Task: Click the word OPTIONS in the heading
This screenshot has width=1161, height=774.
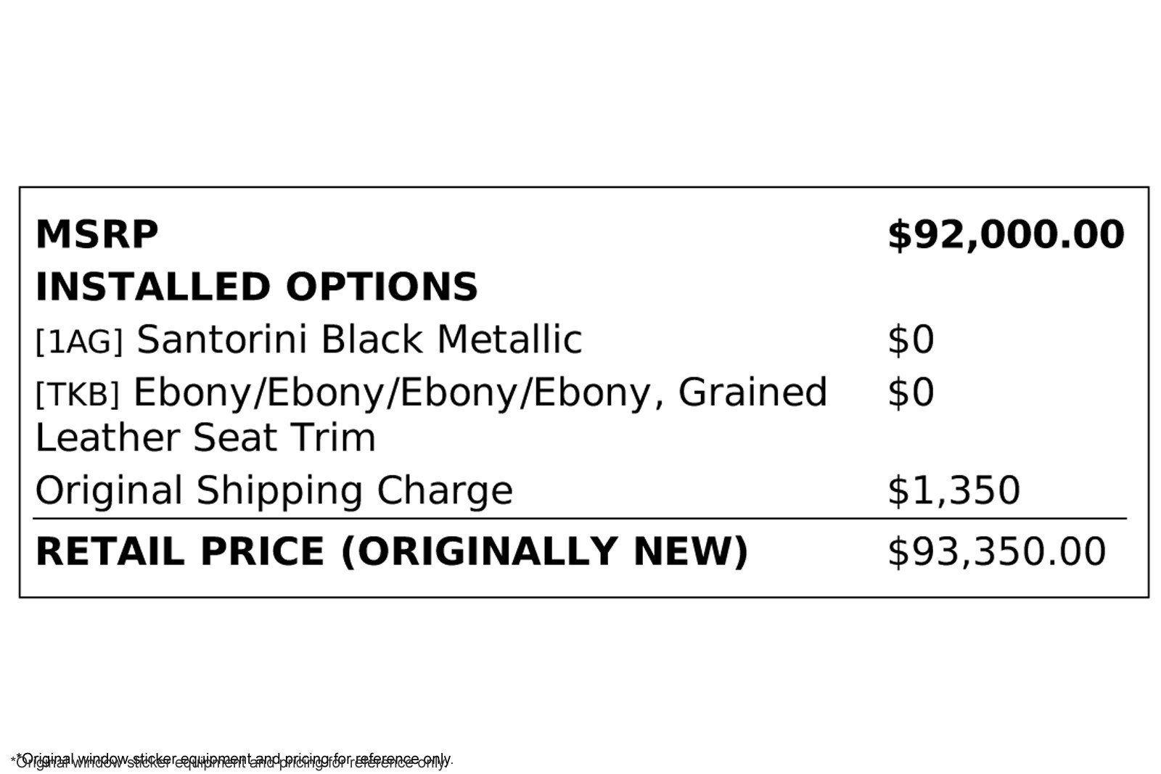Action: point(382,287)
